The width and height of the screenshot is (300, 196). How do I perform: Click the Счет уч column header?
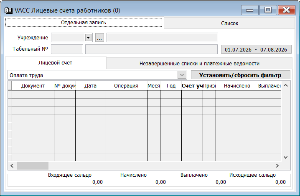click(x=192, y=86)
